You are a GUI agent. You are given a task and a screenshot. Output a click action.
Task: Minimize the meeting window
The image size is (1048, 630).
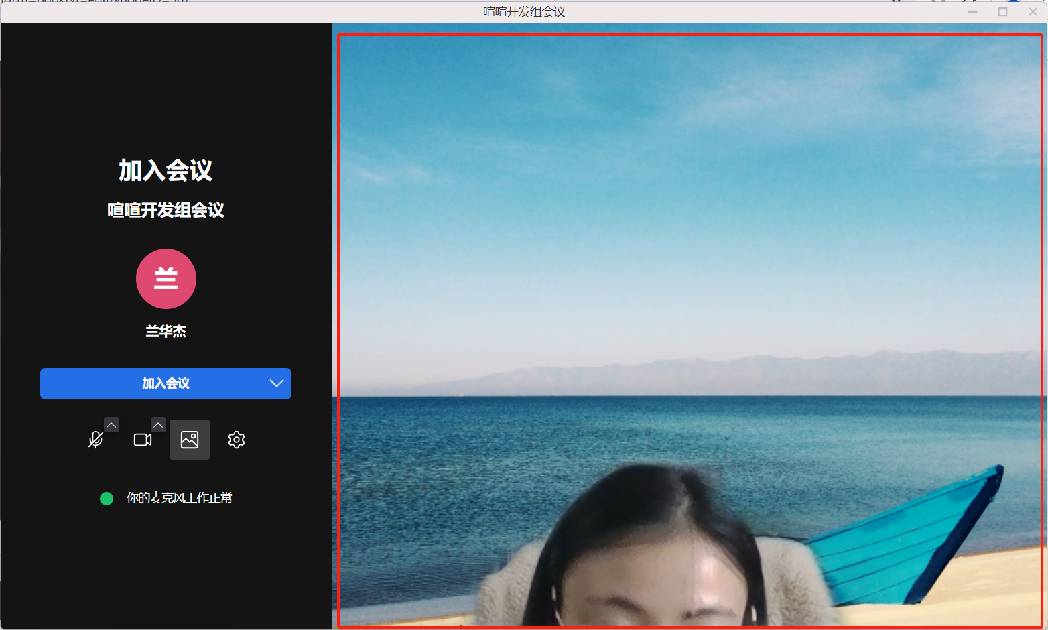(972, 12)
